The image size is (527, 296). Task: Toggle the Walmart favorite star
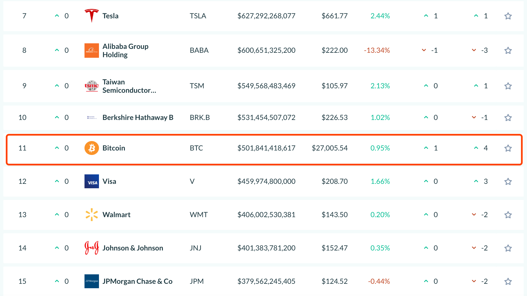508,215
